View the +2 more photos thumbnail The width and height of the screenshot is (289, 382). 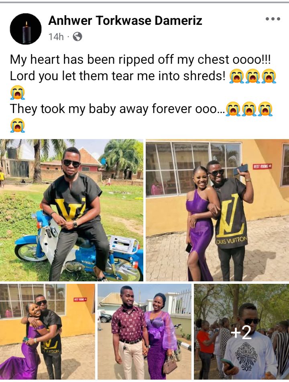coord(242,331)
